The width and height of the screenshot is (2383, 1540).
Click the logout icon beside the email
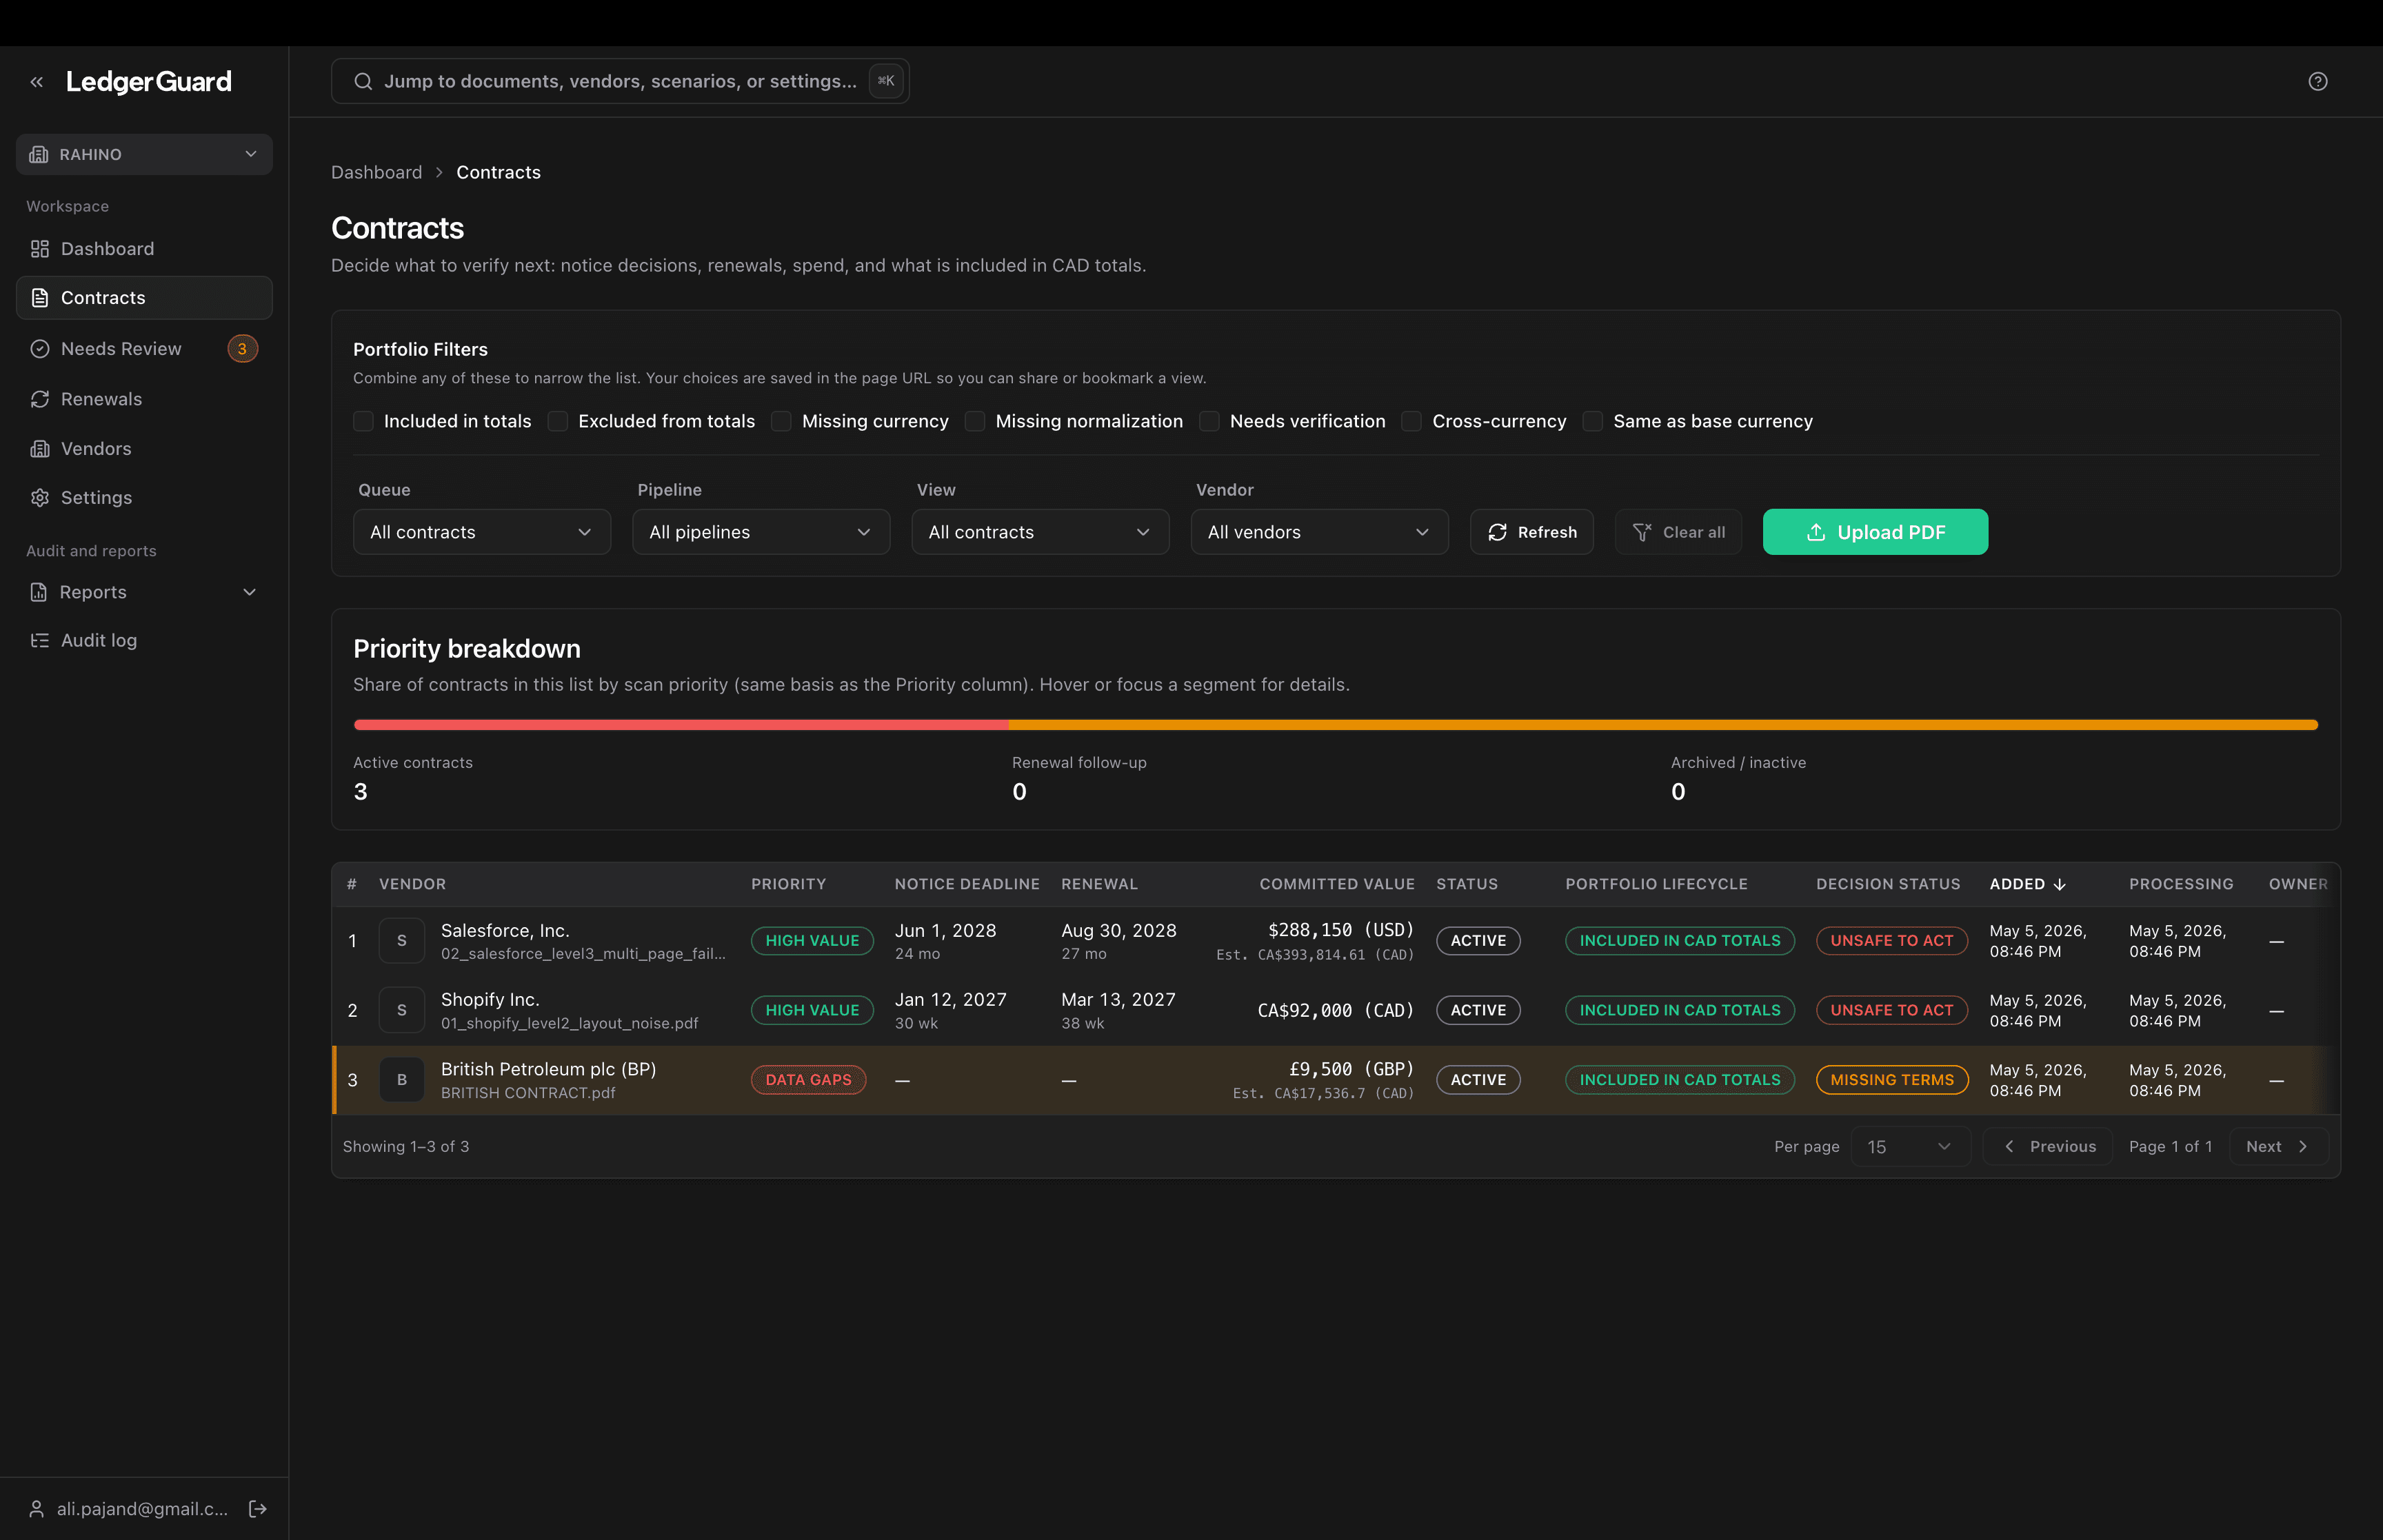click(x=258, y=1508)
